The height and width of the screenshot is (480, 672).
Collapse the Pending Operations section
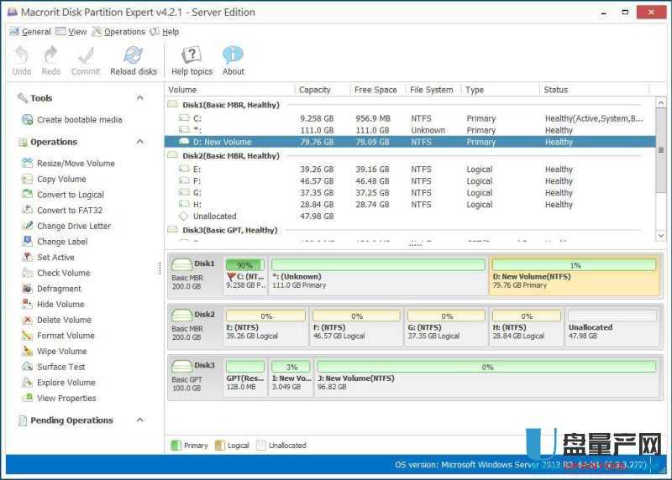coord(139,420)
